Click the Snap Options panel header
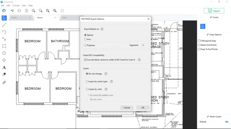The height and width of the screenshot is (129, 231). pos(214,35)
